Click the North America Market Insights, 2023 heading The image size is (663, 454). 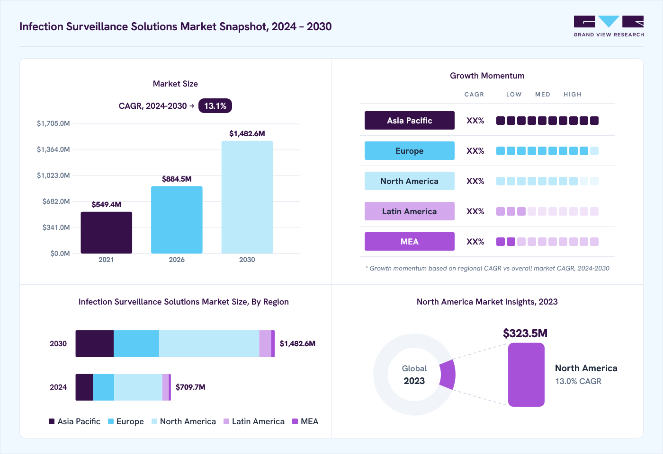487,302
